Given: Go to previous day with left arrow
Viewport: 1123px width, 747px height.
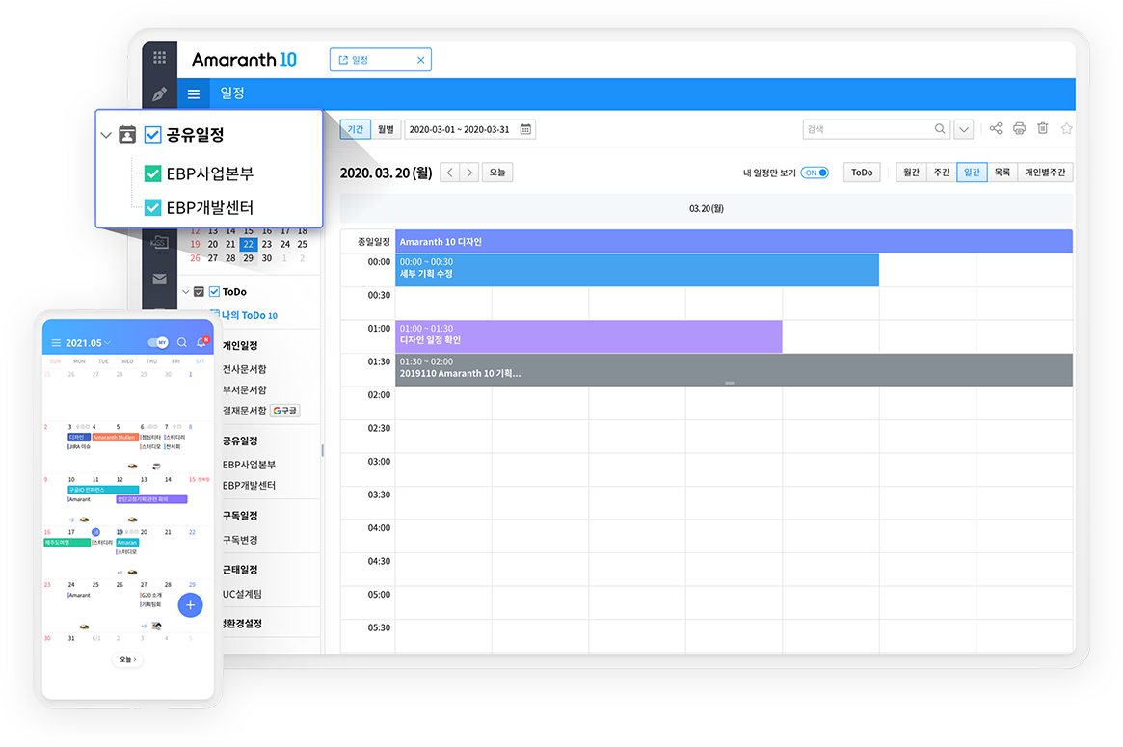Looking at the screenshot, I should click(x=450, y=173).
